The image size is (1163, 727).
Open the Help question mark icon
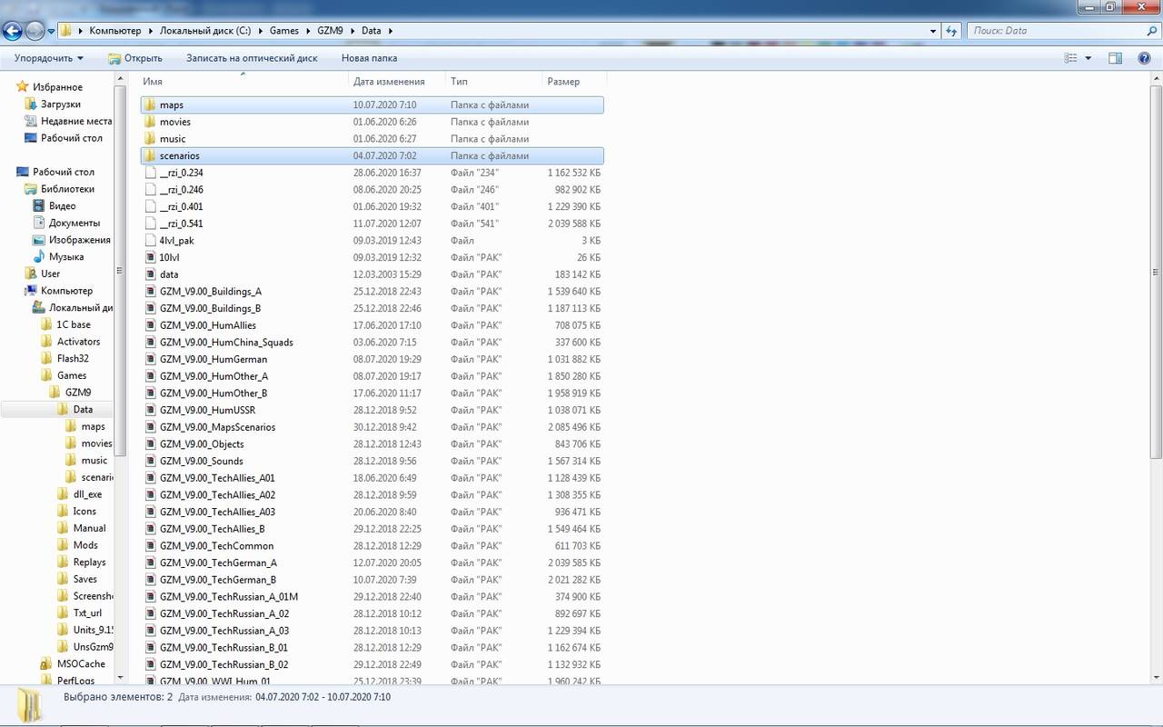[1144, 58]
